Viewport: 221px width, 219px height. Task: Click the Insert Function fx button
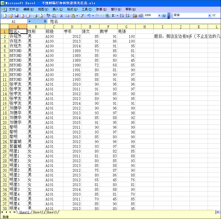45,22
